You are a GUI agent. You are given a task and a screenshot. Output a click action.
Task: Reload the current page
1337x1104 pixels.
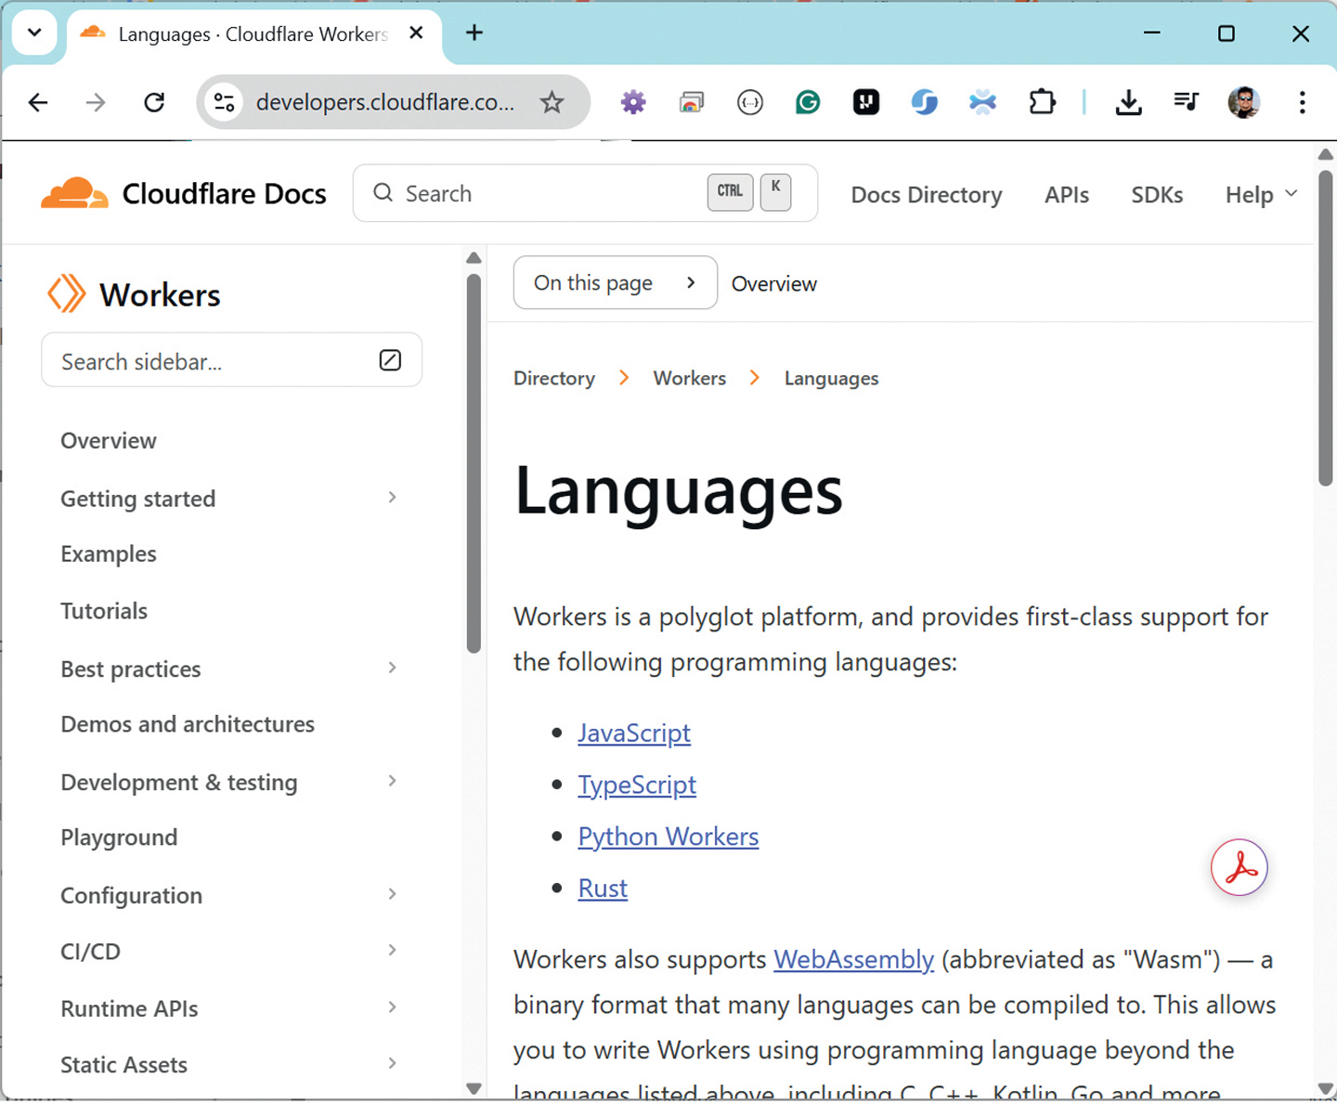click(x=154, y=102)
